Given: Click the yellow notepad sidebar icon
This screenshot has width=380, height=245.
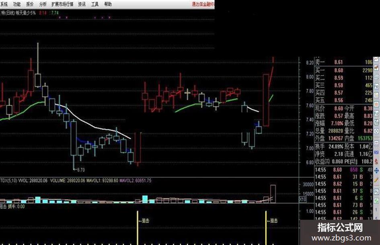Looking at the screenshot, I should [376, 95].
